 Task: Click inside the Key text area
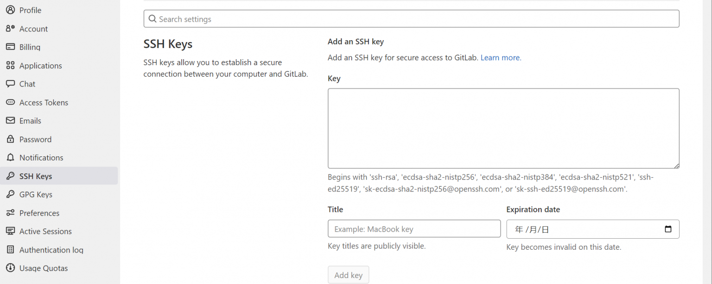(x=503, y=128)
